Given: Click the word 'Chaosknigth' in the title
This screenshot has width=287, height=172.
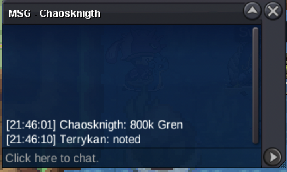Looking at the screenshot, I should click(x=70, y=13).
